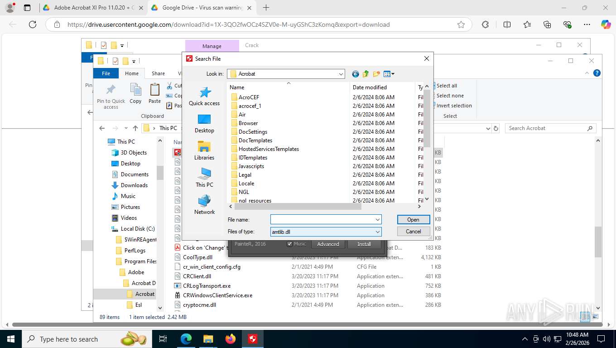This screenshot has height=348, width=616.
Task: Refresh the Explorer address bar
Action: tap(496, 128)
